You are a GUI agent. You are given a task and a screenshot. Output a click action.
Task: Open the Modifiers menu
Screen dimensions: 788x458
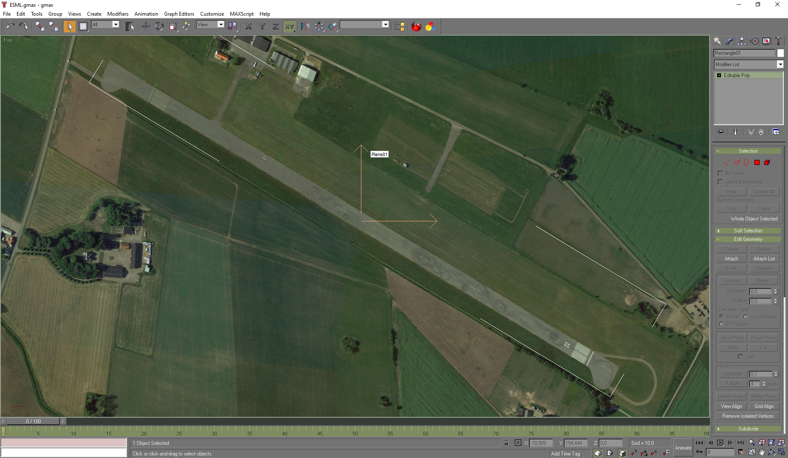[118, 14]
